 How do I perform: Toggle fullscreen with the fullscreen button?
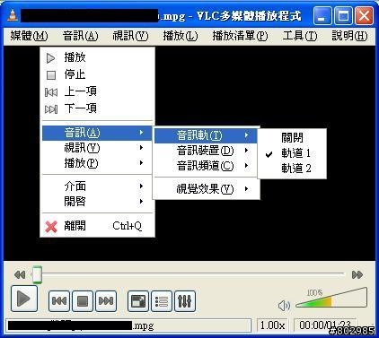138,300
